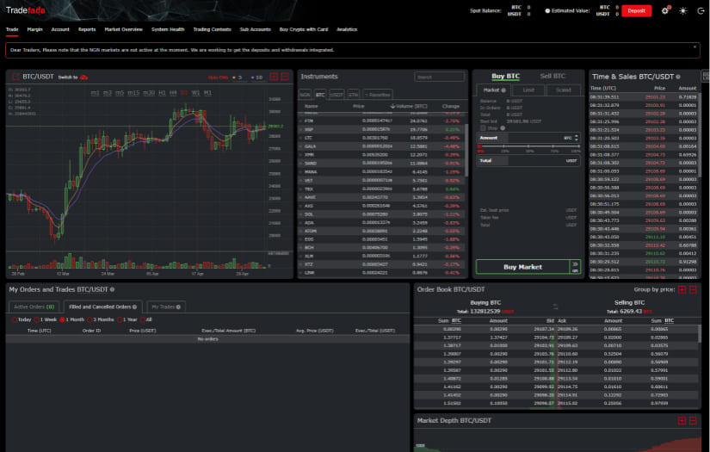Click the logout icon in the header

(701, 10)
